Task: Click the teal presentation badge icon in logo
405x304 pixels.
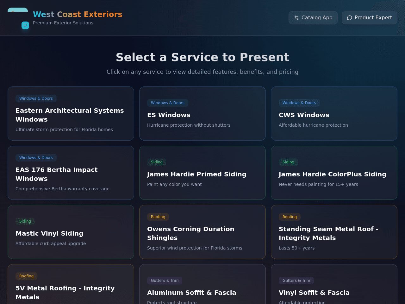Action: (x=25, y=25)
